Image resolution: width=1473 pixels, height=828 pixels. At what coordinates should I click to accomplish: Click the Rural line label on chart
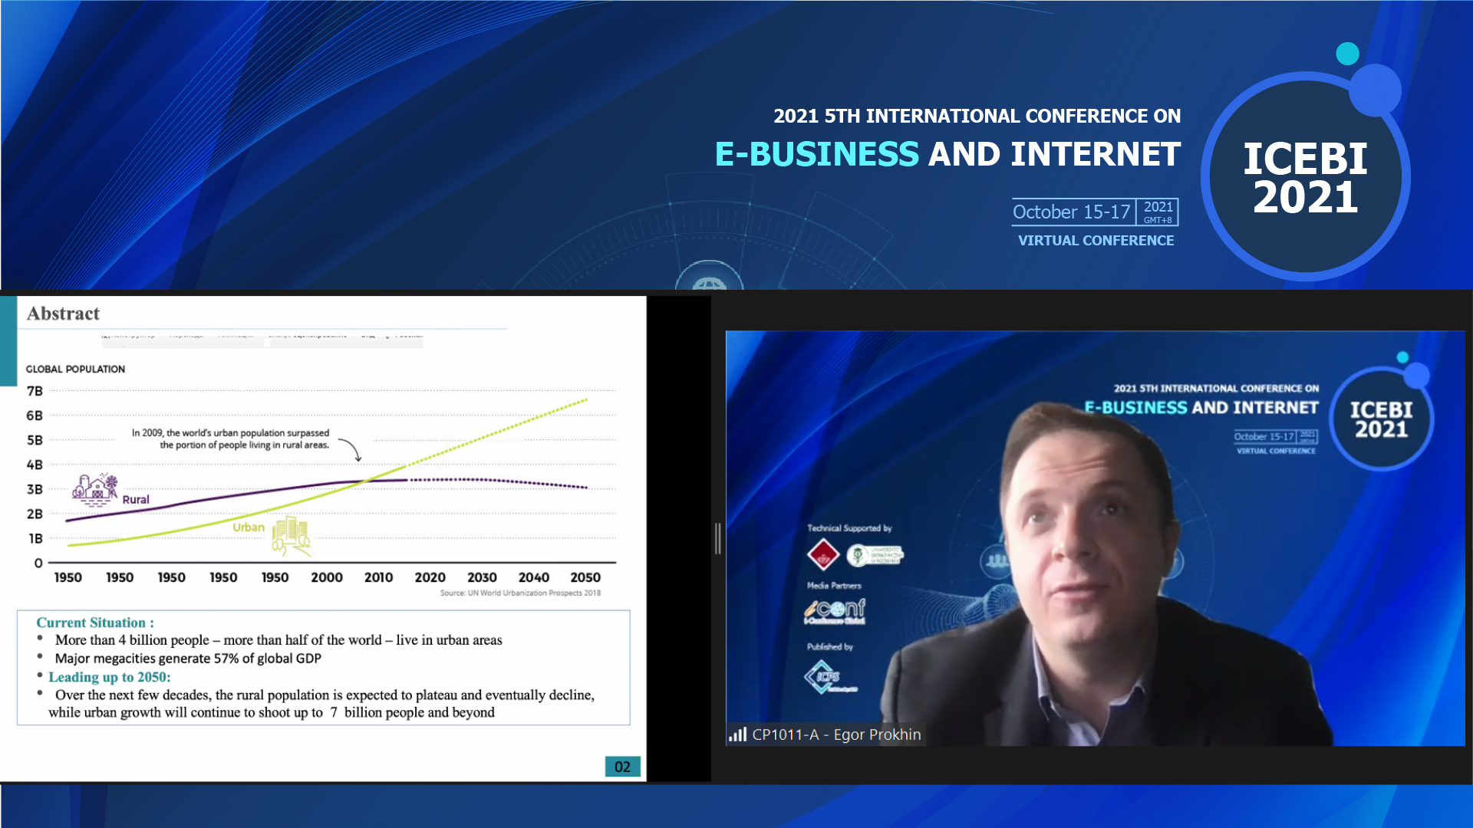pos(136,499)
